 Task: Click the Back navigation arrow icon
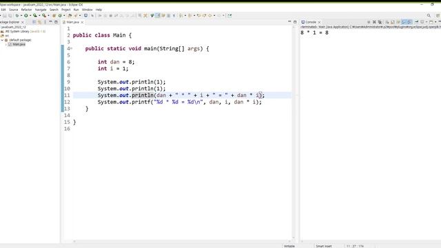tap(209, 15)
